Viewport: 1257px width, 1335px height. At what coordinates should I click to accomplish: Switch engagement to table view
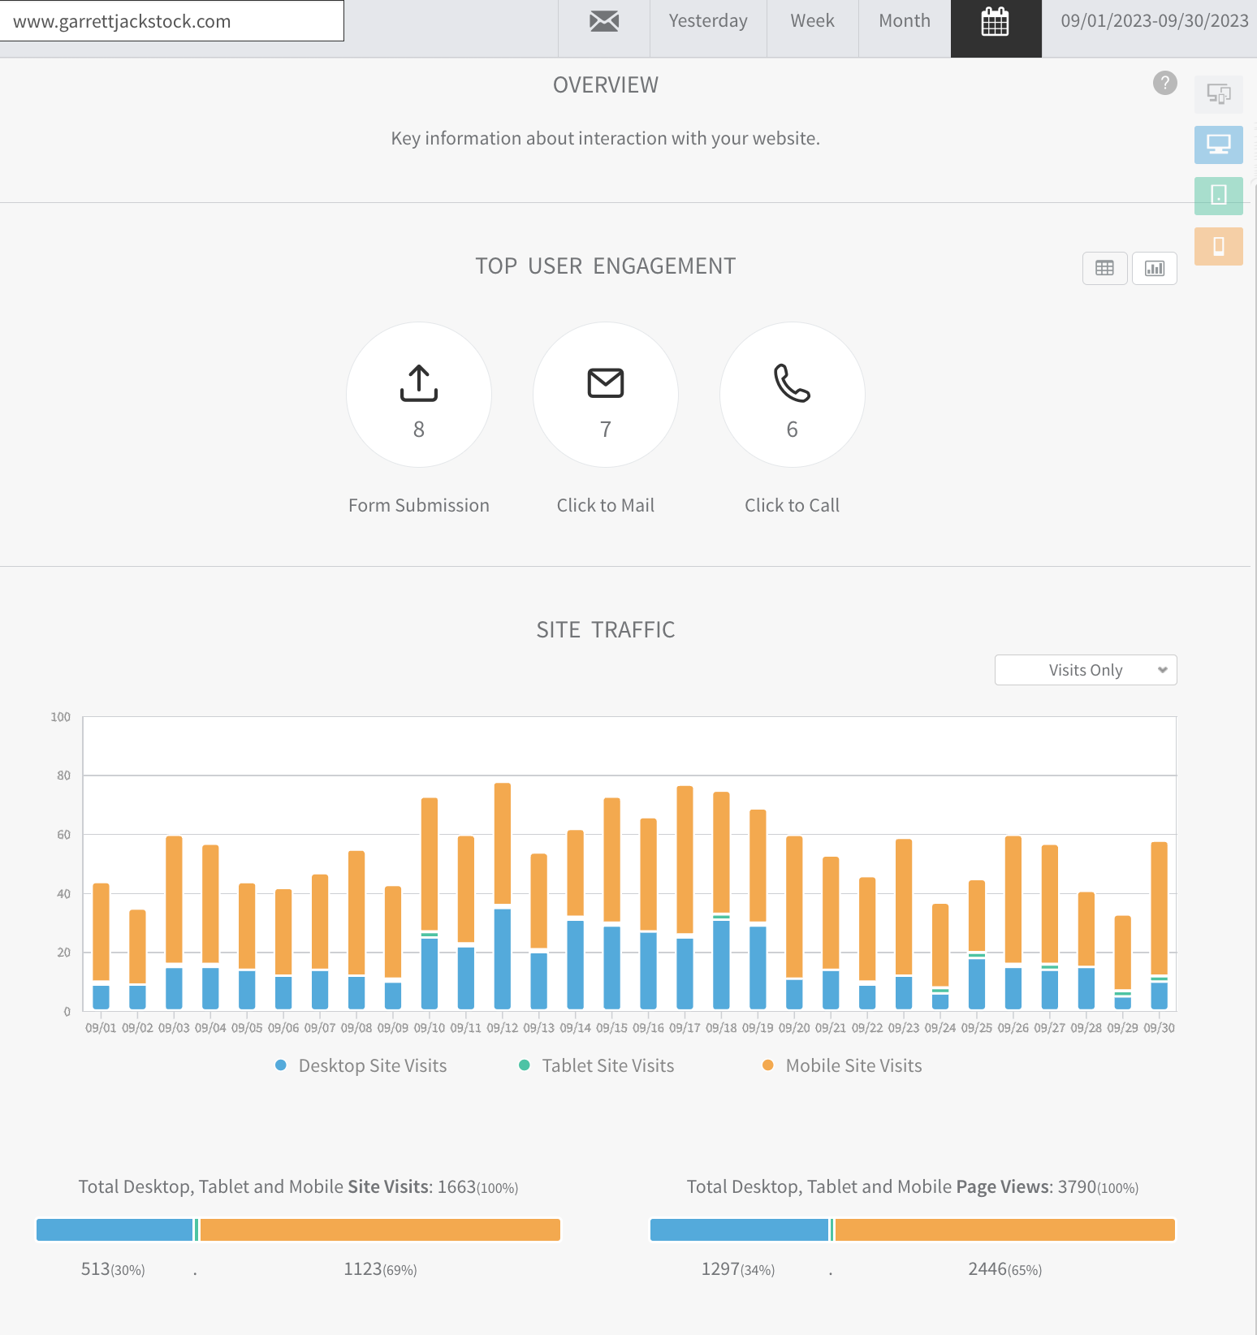click(1105, 268)
